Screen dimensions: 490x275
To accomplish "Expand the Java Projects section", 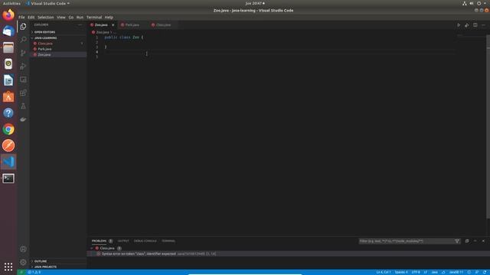I will click(45, 267).
